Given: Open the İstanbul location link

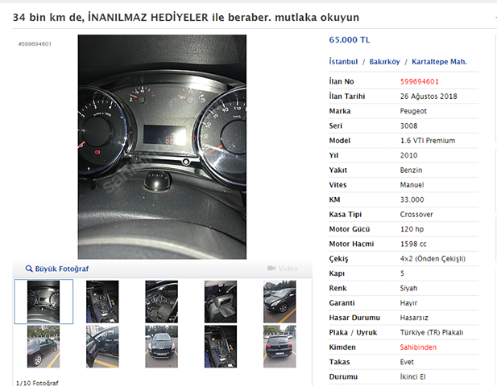Looking at the screenshot, I should tap(343, 61).
